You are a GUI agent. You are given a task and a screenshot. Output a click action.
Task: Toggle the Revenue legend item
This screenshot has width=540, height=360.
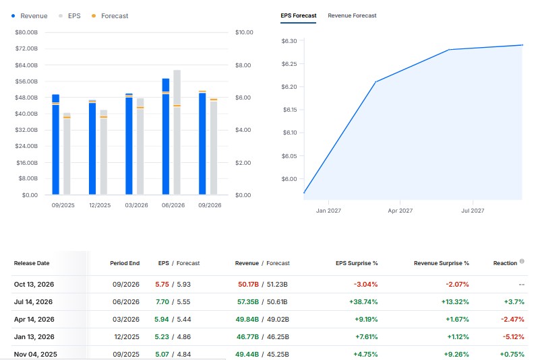coord(29,16)
